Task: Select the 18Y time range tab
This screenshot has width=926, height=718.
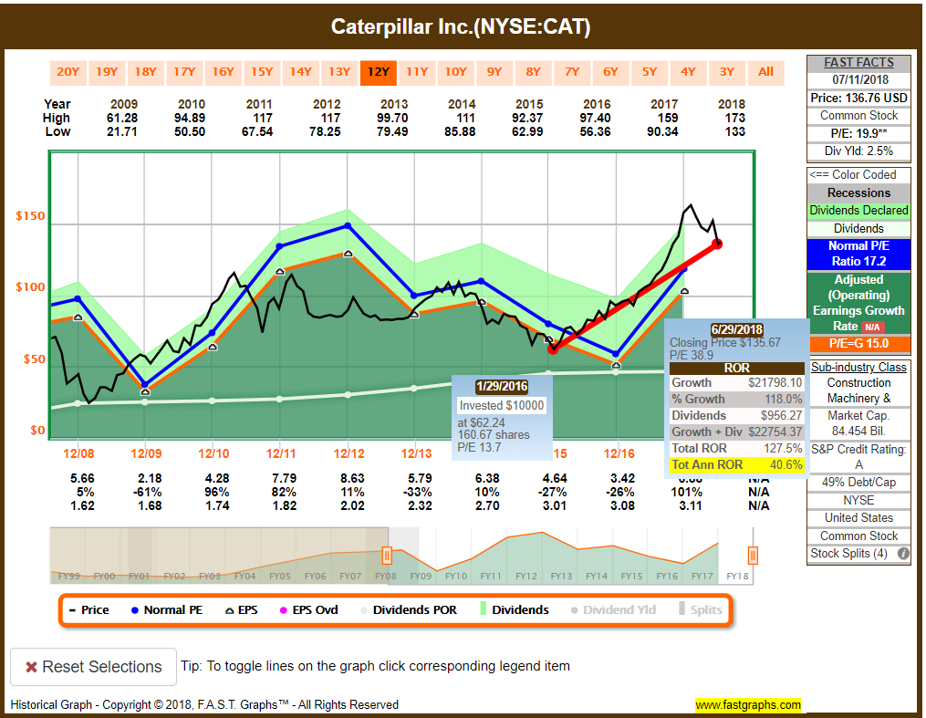Action: click(x=145, y=72)
